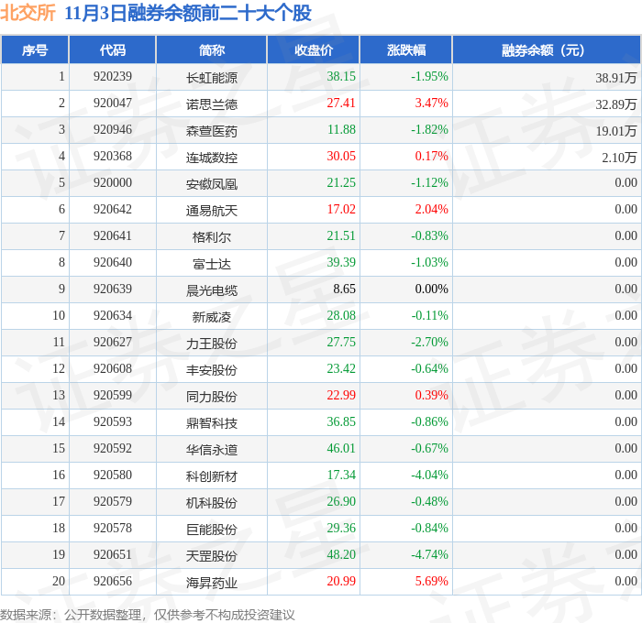Select stock code 920608
The width and height of the screenshot is (642, 623).
click(x=113, y=369)
